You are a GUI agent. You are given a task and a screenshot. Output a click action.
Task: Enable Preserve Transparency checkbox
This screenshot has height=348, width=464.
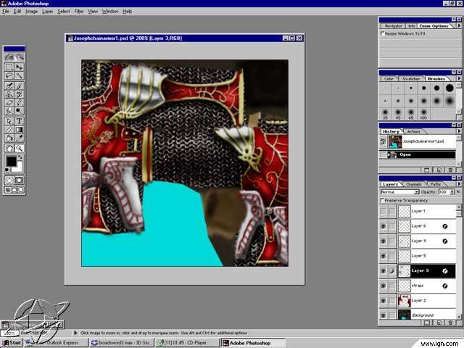click(382, 200)
